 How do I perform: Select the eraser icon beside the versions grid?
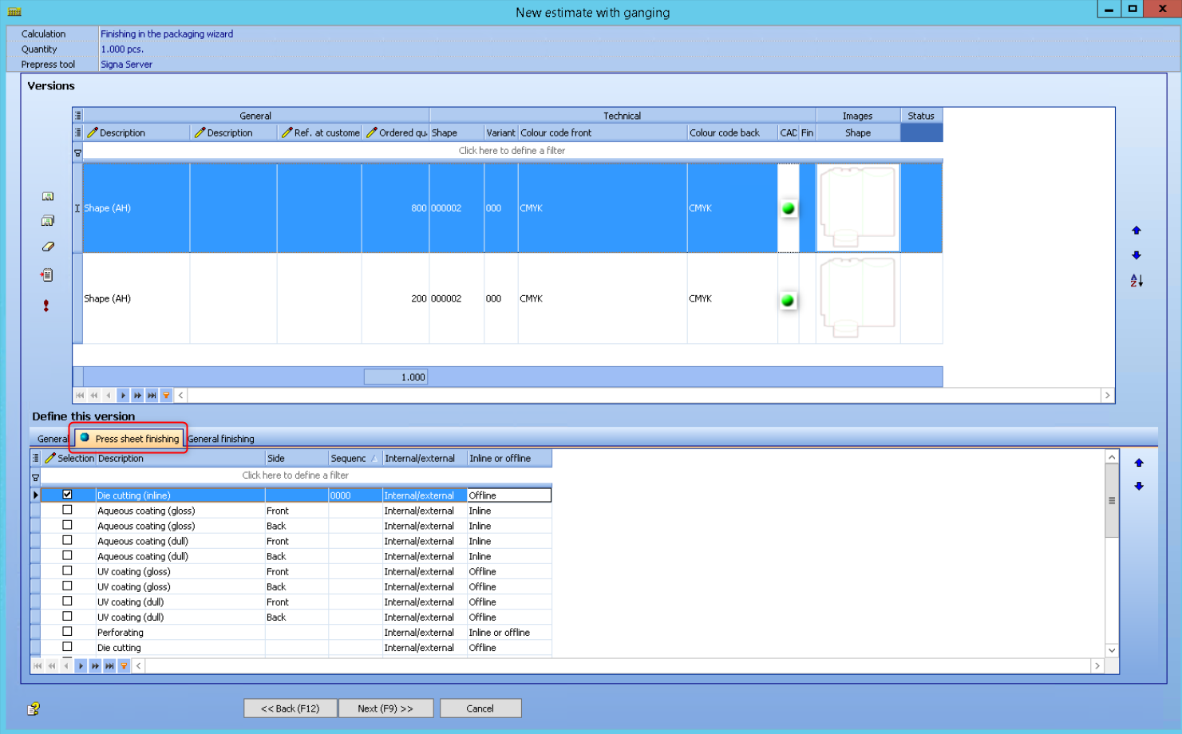coord(48,247)
